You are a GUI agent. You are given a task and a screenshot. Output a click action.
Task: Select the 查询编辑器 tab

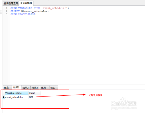point(26,3)
